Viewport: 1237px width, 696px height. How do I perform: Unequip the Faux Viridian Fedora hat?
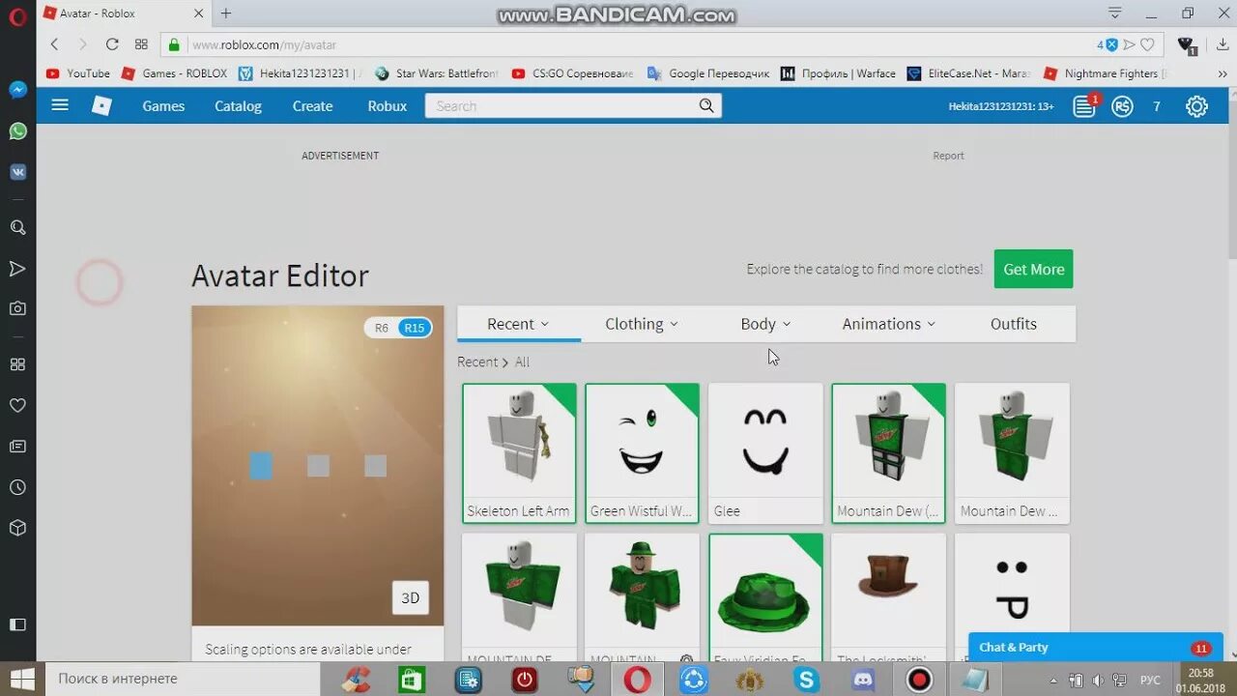[x=765, y=597]
